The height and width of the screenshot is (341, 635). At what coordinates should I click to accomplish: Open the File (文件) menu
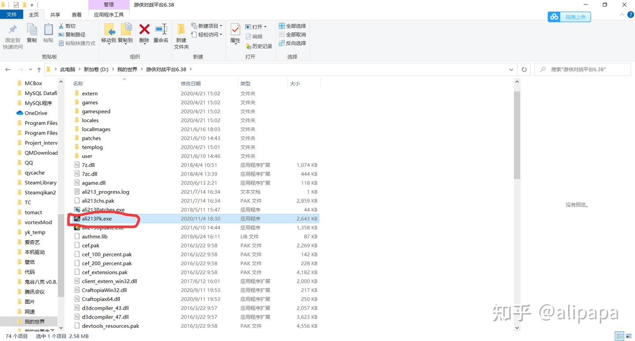pyautogui.click(x=12, y=15)
